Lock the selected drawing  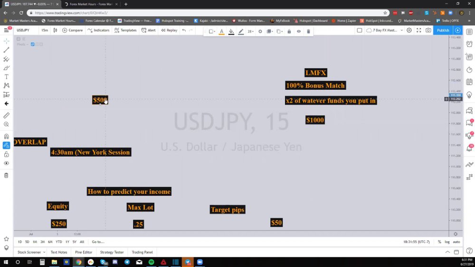[289, 31]
